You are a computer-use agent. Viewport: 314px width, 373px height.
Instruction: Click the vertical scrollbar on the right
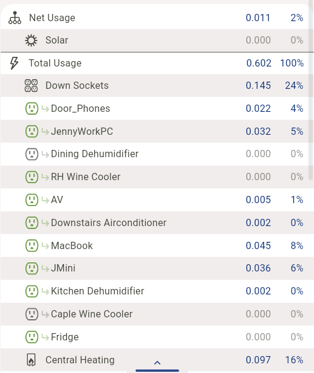(x=310, y=91)
